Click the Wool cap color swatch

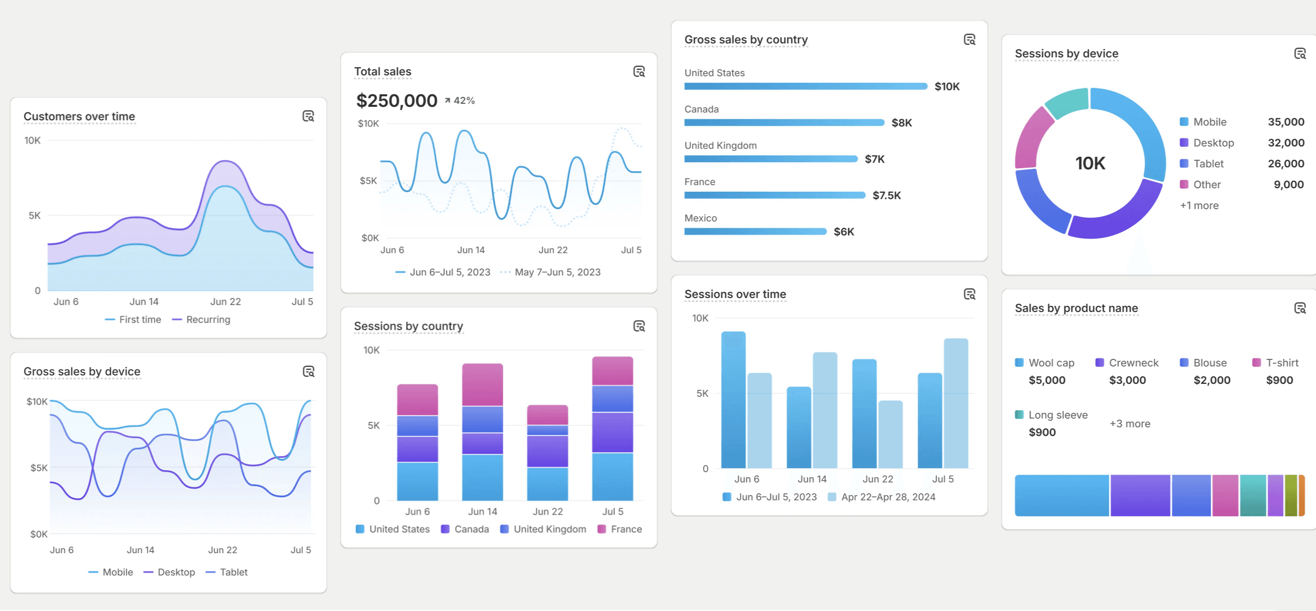pyautogui.click(x=1019, y=363)
